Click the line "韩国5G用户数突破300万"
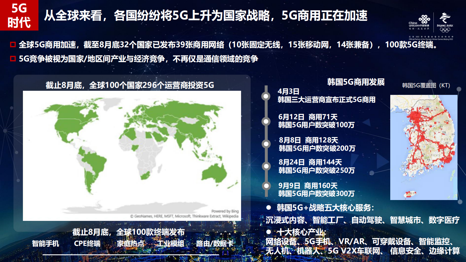The height and width of the screenshot is (262, 466). 316,194
